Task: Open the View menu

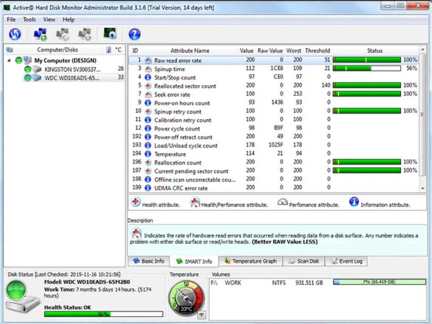Action: point(49,19)
